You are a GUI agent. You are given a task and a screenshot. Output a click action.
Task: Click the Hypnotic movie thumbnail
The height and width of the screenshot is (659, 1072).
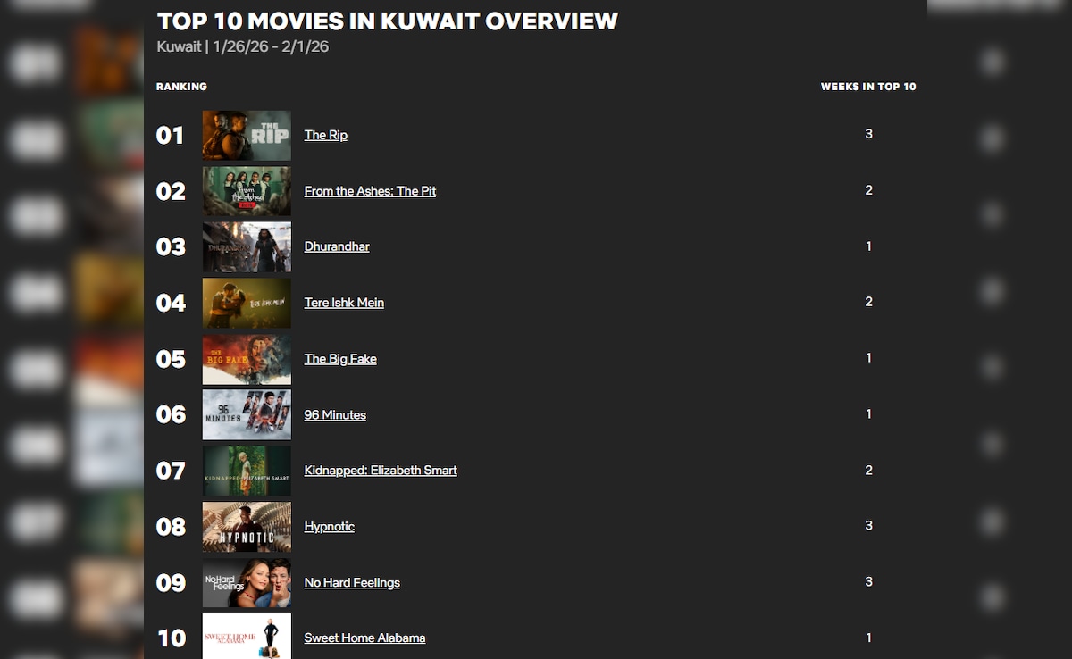pos(247,527)
